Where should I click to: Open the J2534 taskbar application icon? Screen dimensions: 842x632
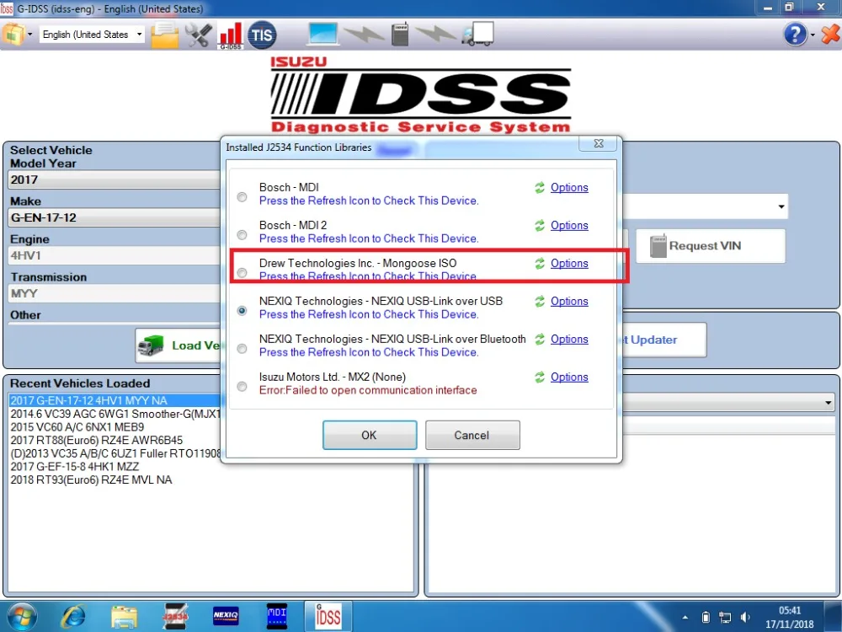[x=175, y=617]
